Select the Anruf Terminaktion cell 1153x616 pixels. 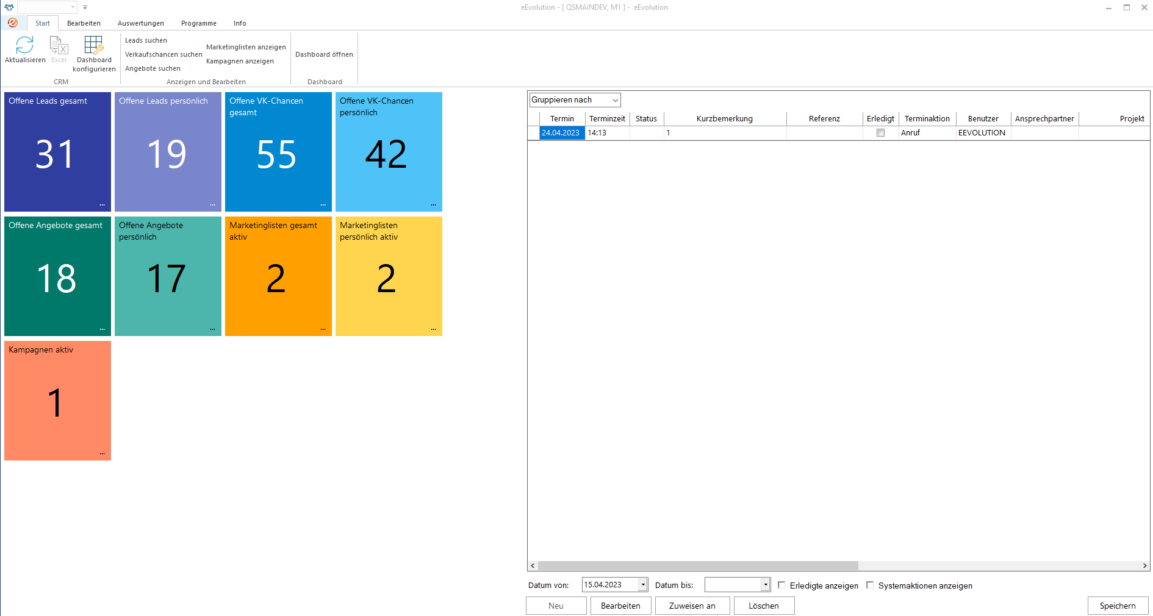point(927,133)
